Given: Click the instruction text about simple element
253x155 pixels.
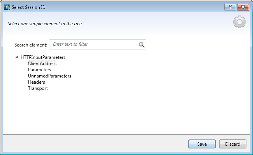Looking at the screenshot, I should tap(45, 23).
